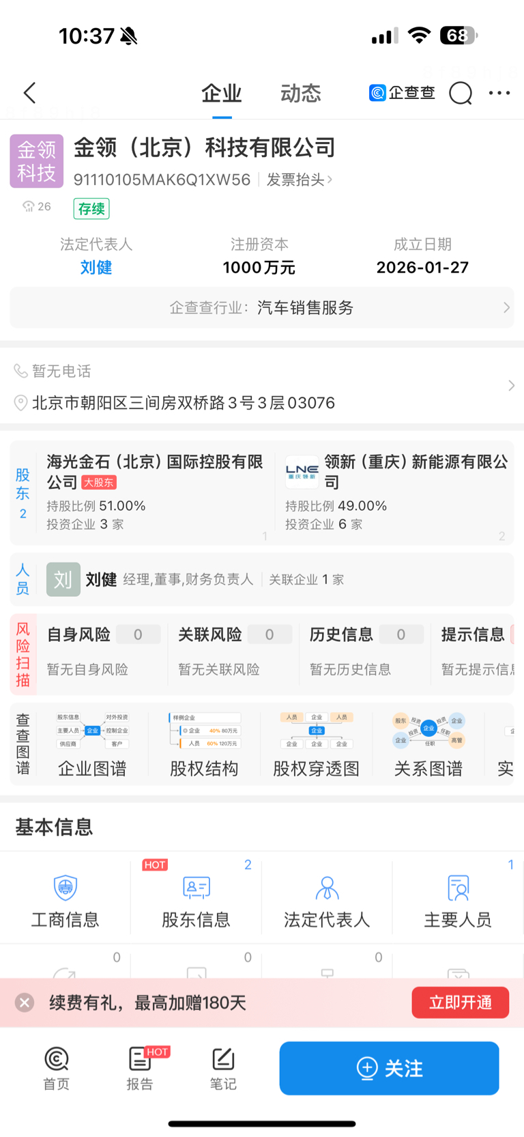Tap the 刘 avatar icon

coord(63,580)
